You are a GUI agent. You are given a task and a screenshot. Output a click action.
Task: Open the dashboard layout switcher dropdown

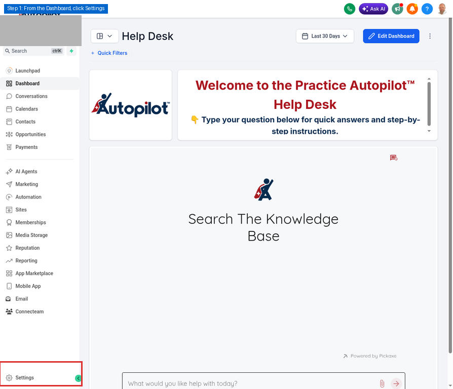[x=104, y=36]
